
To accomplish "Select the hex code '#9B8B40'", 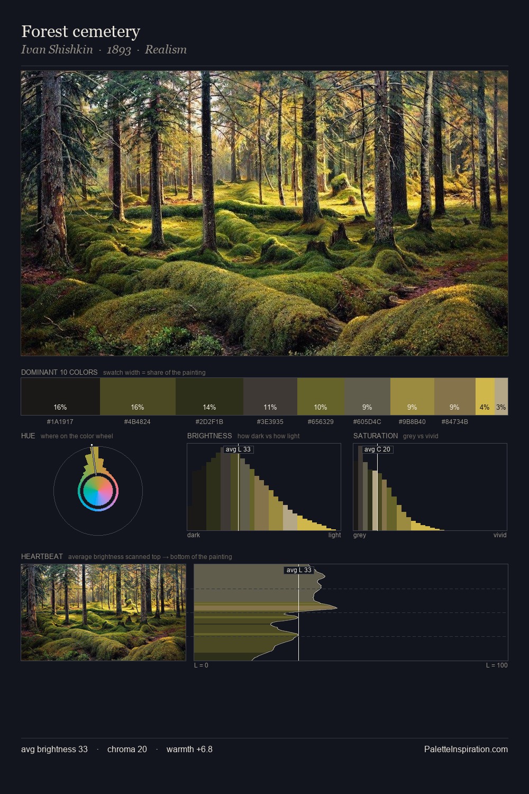I will point(412,422).
